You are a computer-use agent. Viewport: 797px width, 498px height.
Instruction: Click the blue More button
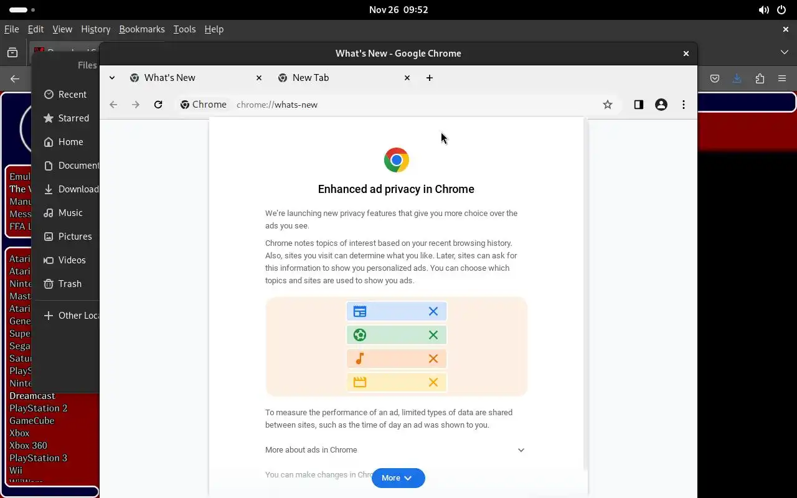click(398, 478)
